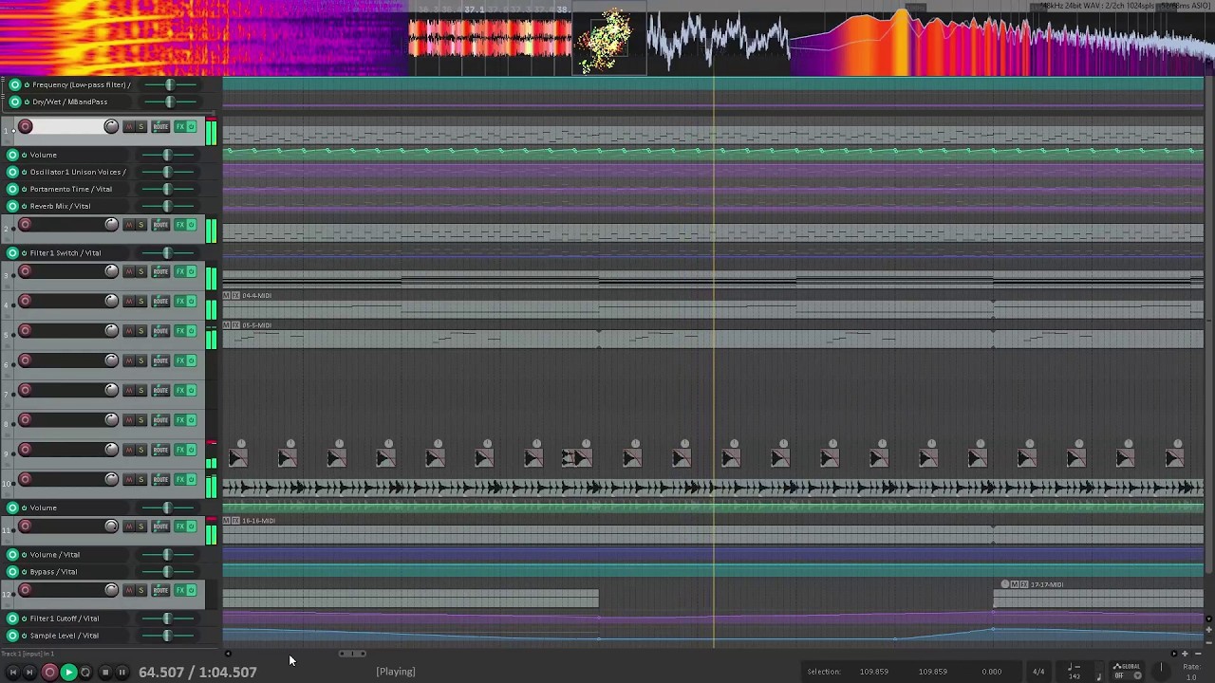The image size is (1215, 683).
Task: Click the horizontal arrange scrollbar handle
Action: (x=353, y=654)
